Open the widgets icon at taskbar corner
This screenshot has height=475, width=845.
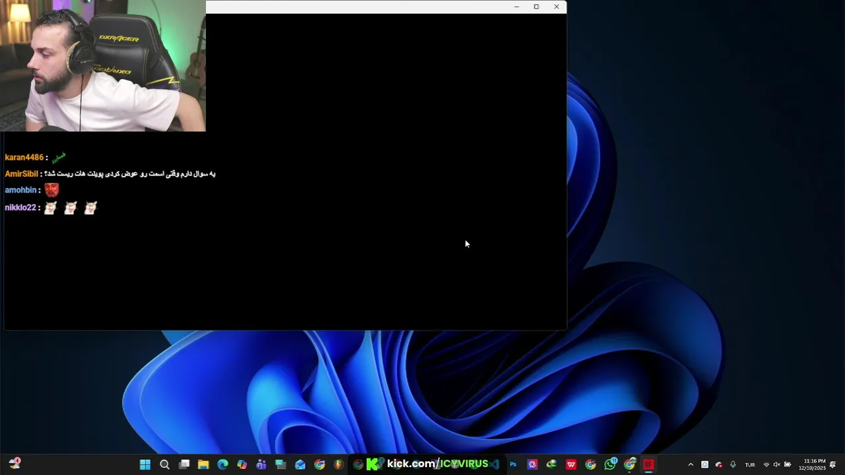click(x=15, y=464)
